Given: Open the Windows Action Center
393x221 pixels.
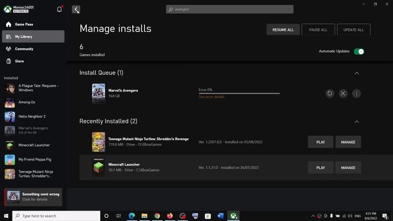Looking at the screenshot, I should click(385, 215).
